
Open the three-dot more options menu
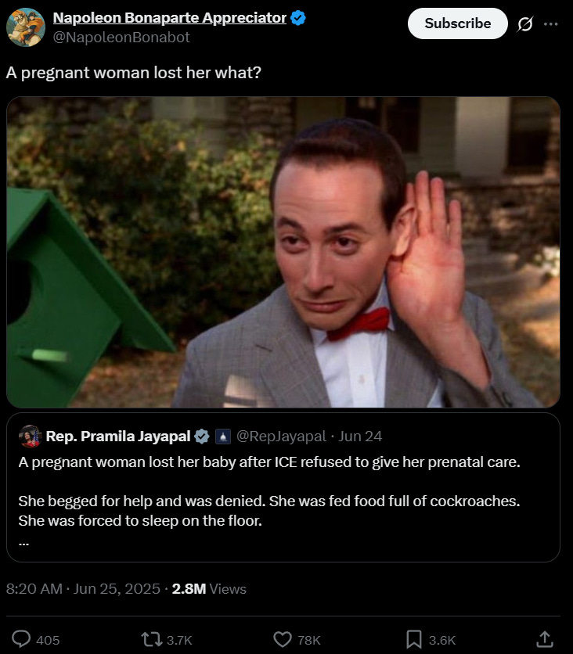pyautogui.click(x=551, y=23)
